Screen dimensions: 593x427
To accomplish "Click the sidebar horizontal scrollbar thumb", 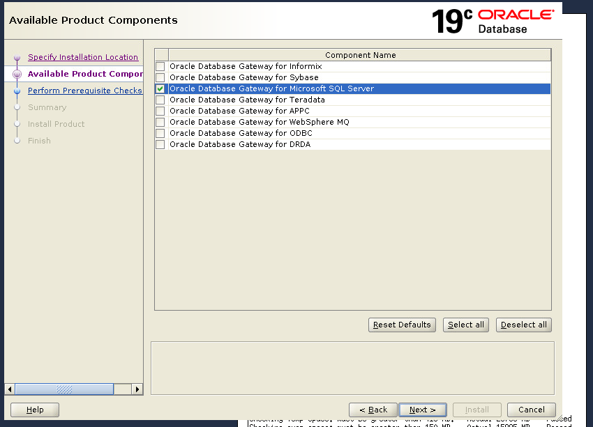I will (64, 389).
